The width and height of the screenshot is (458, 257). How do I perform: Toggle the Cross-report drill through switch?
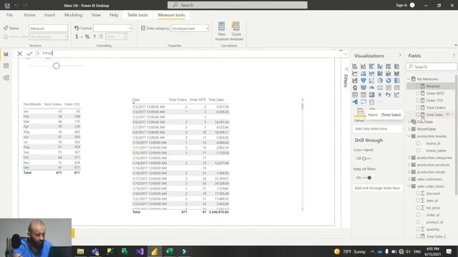pos(366,158)
